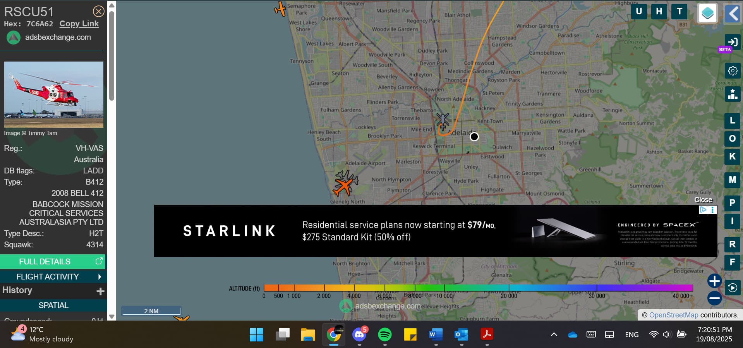The image size is (743, 348).
Task: Show hidden system tray icons
Action: [x=554, y=334]
